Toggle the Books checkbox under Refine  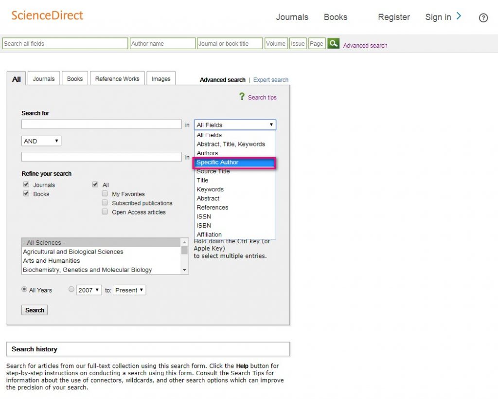[x=26, y=193]
